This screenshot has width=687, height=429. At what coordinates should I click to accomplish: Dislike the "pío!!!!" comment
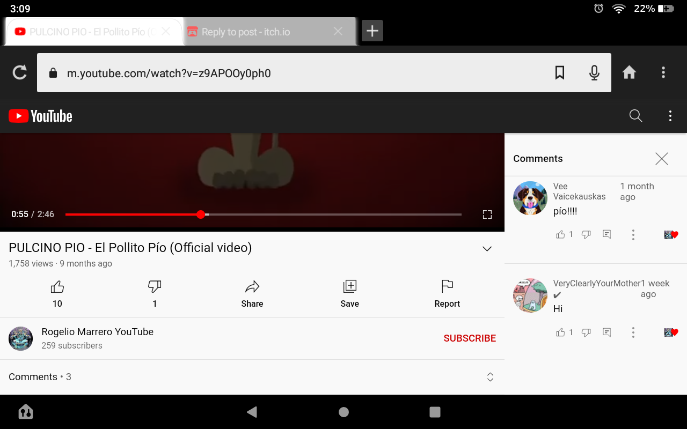point(586,234)
